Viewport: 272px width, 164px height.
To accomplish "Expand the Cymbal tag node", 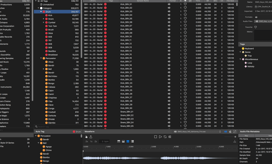I will [x=44, y=22].
